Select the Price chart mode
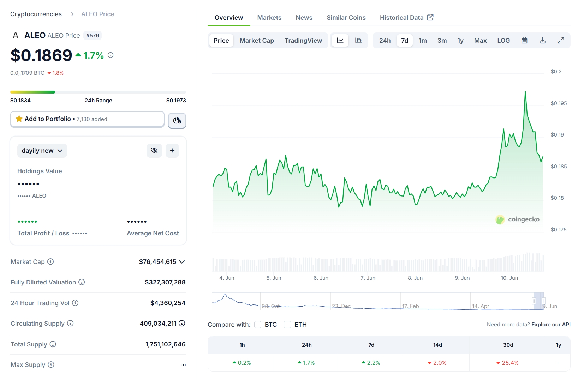This screenshot has width=584, height=380. click(x=221, y=41)
